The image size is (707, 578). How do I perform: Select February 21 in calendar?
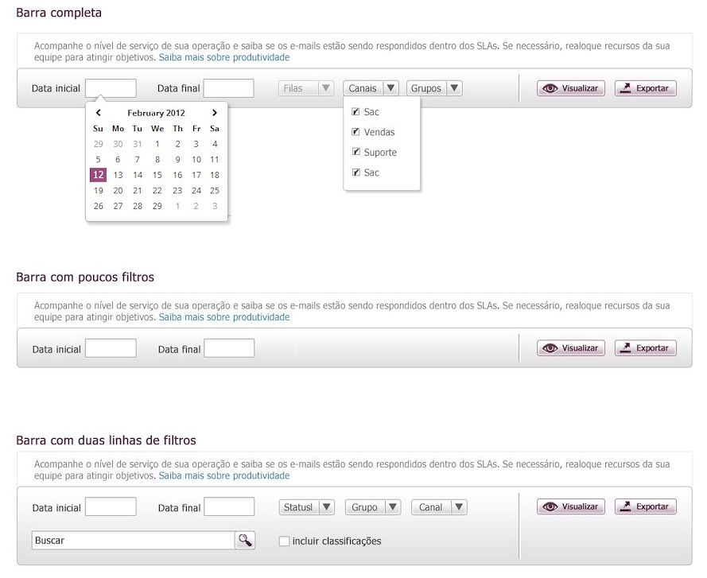[138, 191]
